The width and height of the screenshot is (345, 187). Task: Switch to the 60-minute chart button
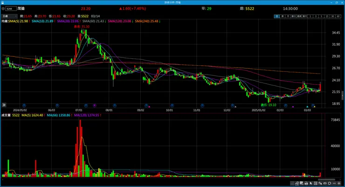point(338,16)
